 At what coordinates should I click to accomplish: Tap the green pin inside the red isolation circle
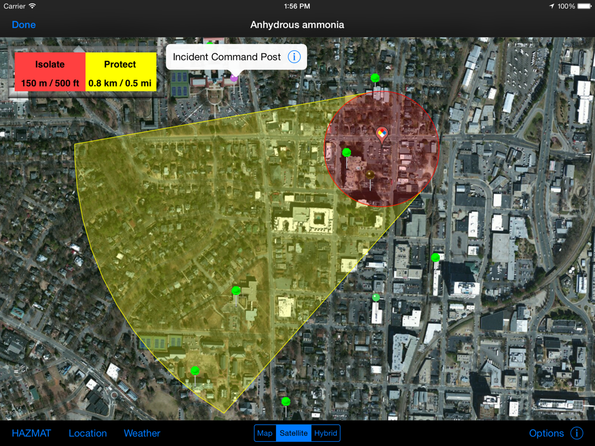[x=346, y=153]
